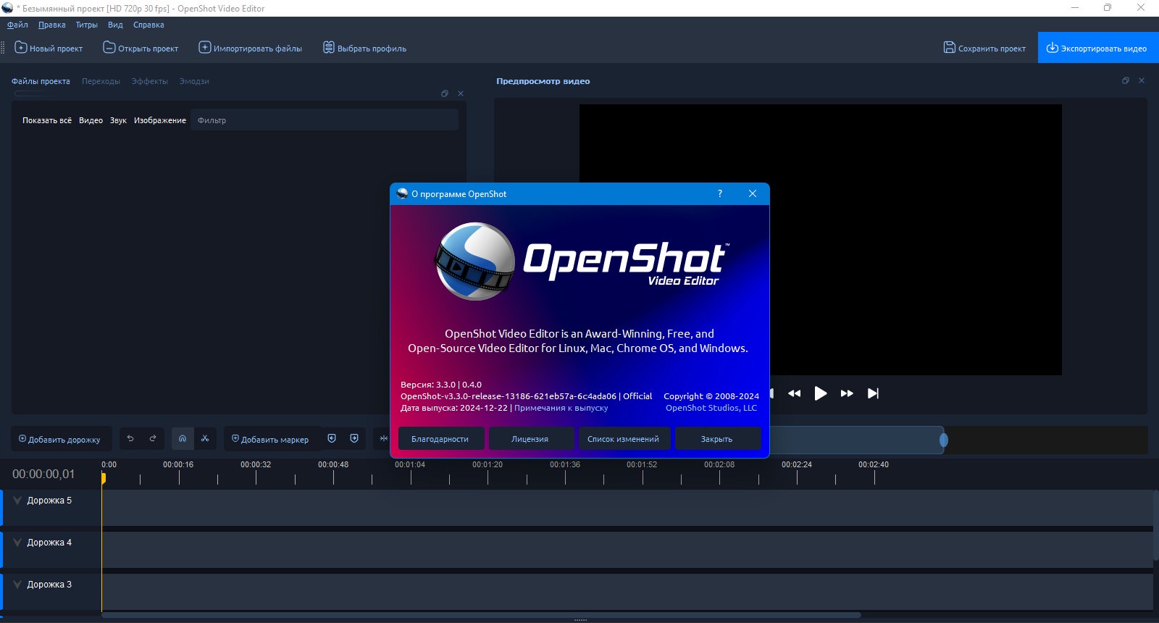Viewport: 1159px width, 623px height.
Task: Click the playhead marker on ruler
Action: (104, 478)
